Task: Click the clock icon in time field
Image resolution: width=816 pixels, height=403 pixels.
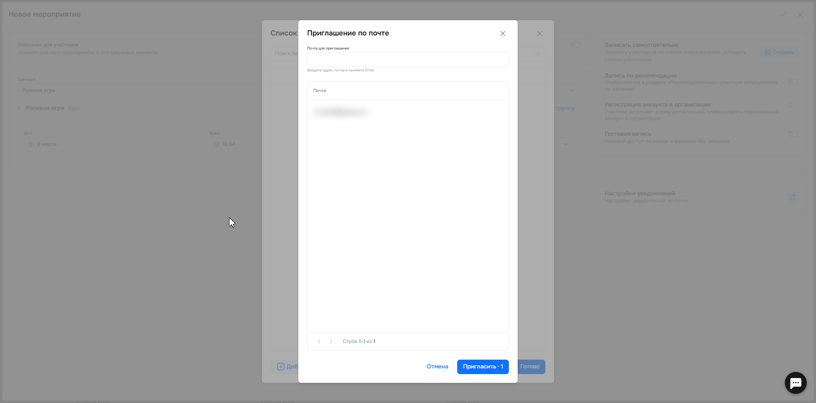Action: click(216, 145)
